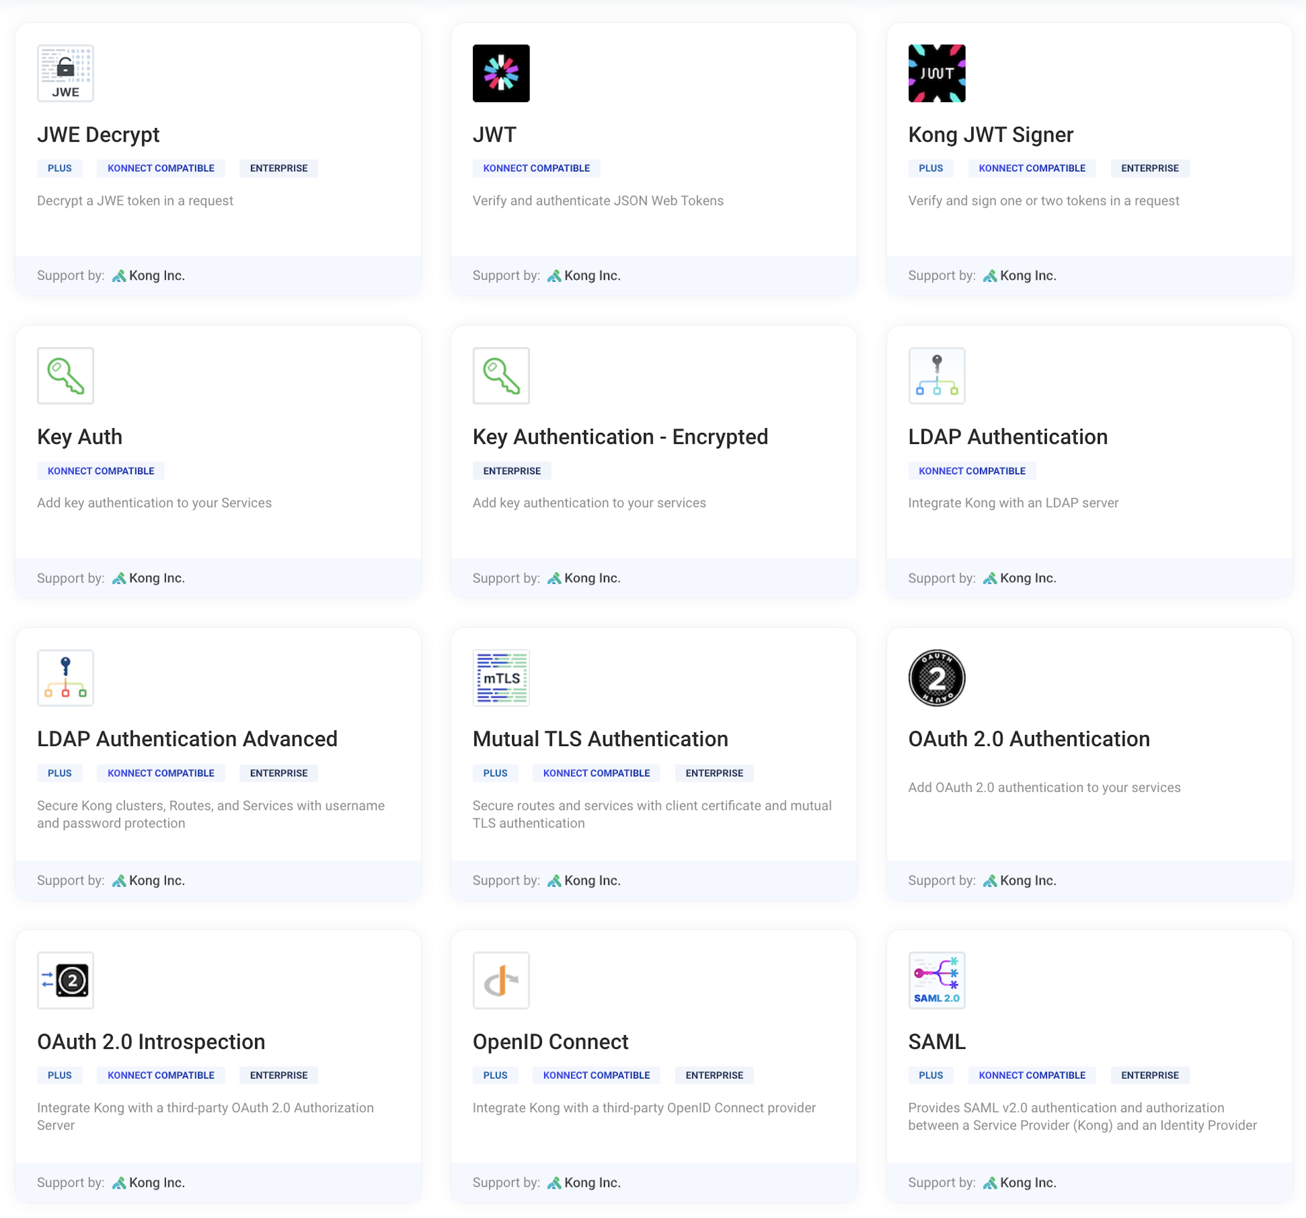
Task: Click the Key Auth green key icon
Action: click(65, 375)
